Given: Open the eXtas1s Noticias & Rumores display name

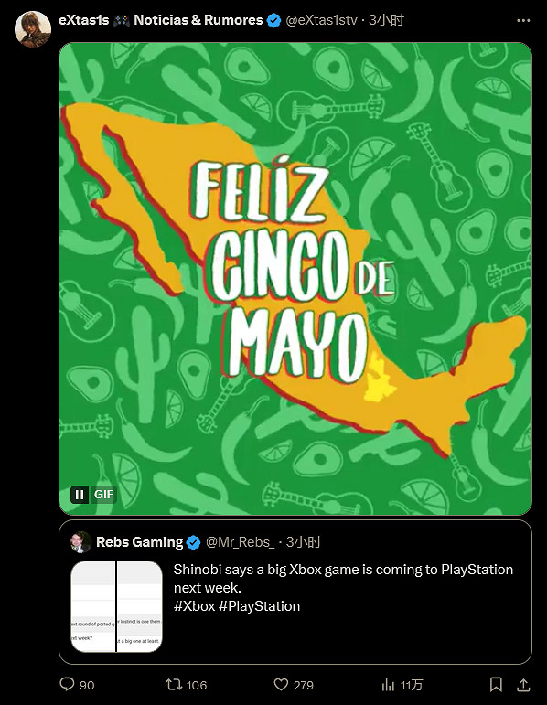Looking at the screenshot, I should click(161, 20).
